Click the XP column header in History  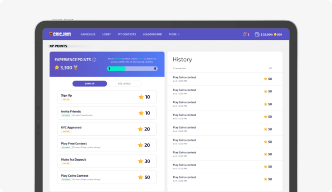pos(270,68)
